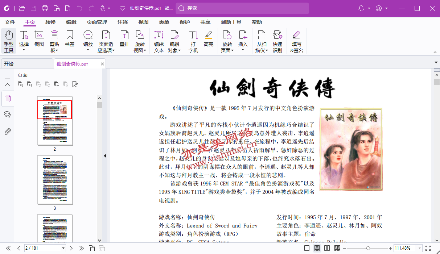Expand 页面适应选项 page fit options
Viewport: 440px width, 254px height.
106,50
